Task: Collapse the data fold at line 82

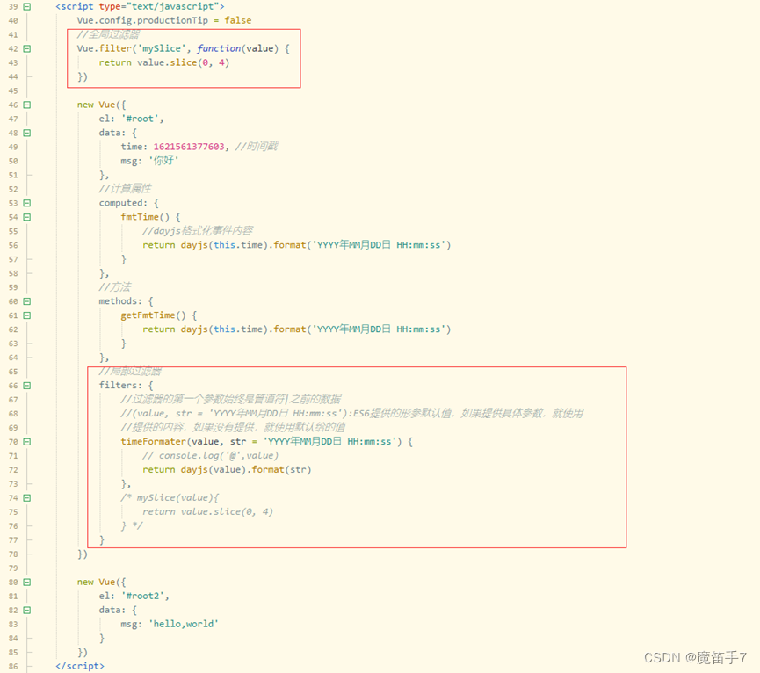Action: coord(27,610)
